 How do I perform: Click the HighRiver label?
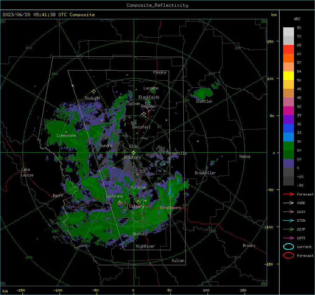(x=145, y=246)
